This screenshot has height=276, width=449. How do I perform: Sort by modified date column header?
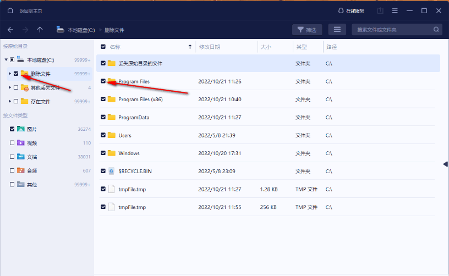(x=210, y=47)
